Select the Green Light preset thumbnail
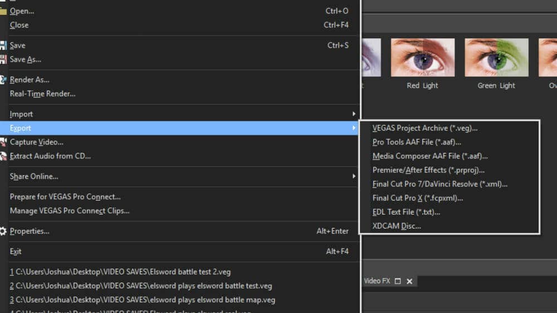Viewport: 557px width, 313px height. 497,57
